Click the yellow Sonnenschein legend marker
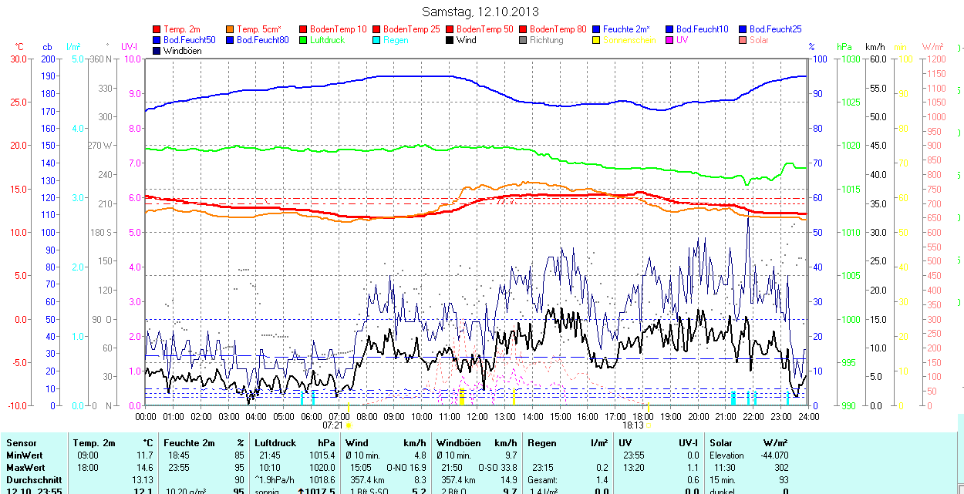Image resolution: width=964 pixels, height=494 pixels. click(x=597, y=40)
